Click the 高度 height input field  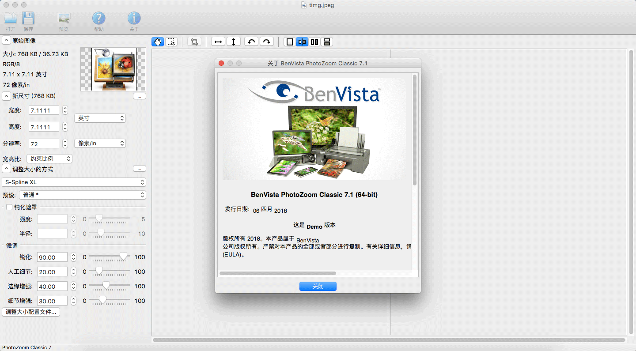pos(44,127)
